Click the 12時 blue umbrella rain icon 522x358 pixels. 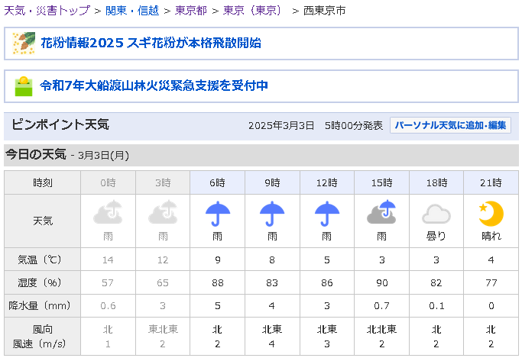click(x=327, y=213)
